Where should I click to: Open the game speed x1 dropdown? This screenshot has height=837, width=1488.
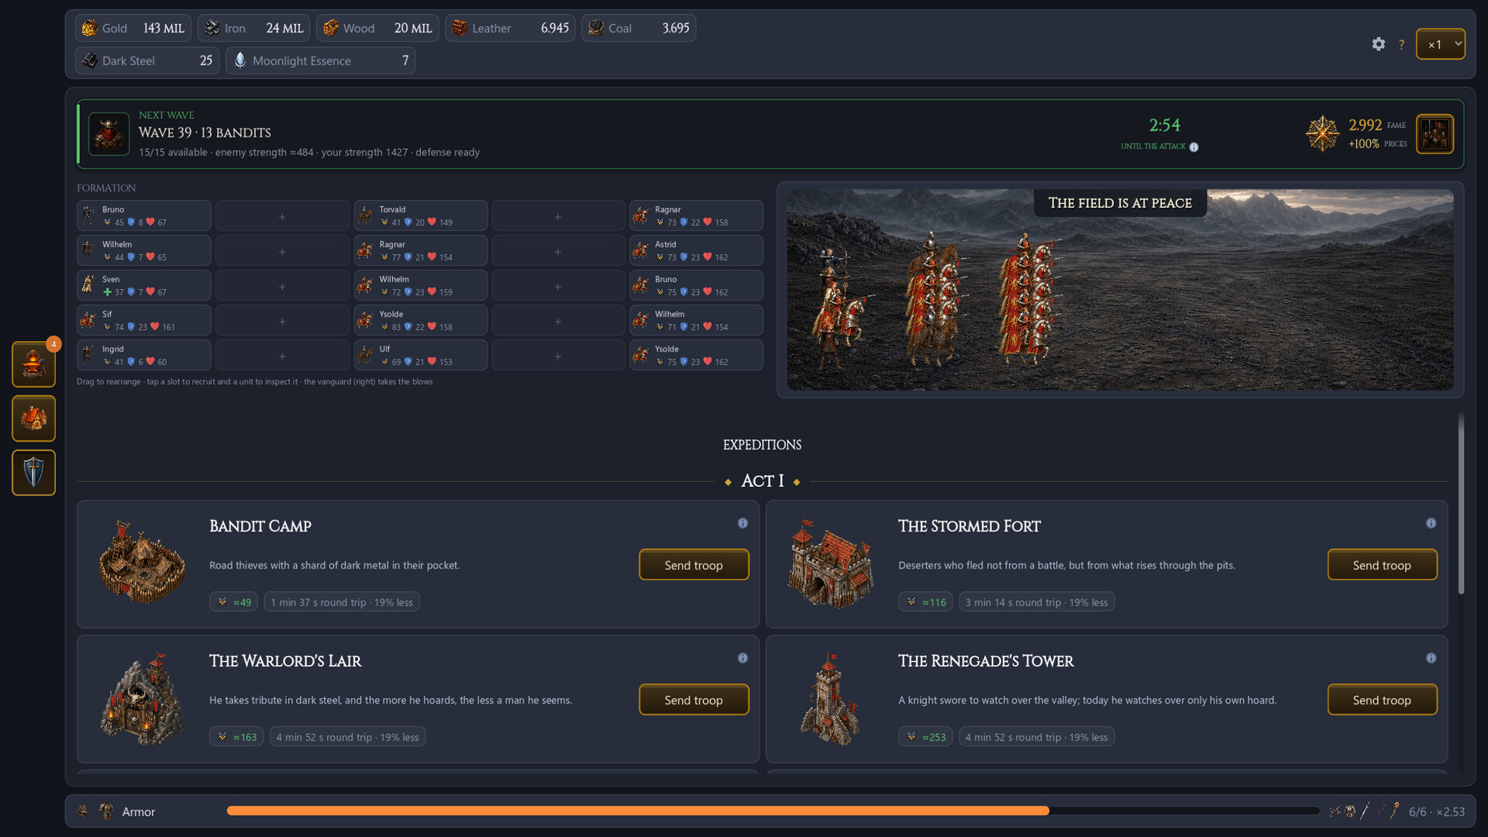1440,44
